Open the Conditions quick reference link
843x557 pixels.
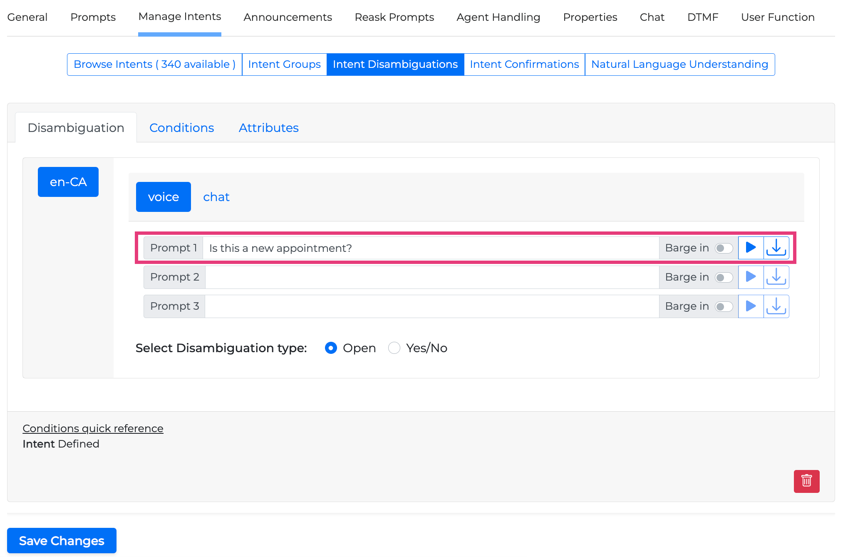93,428
